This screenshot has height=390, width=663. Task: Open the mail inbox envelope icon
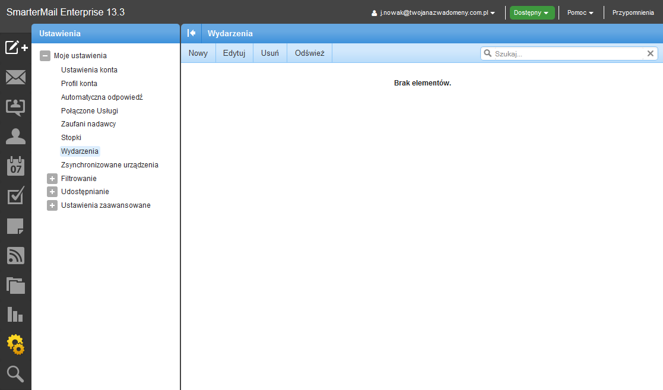tap(15, 77)
